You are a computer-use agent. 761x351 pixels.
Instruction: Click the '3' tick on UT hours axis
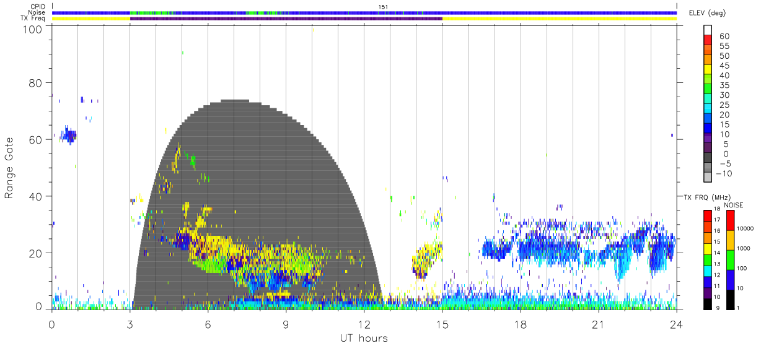tap(130, 324)
